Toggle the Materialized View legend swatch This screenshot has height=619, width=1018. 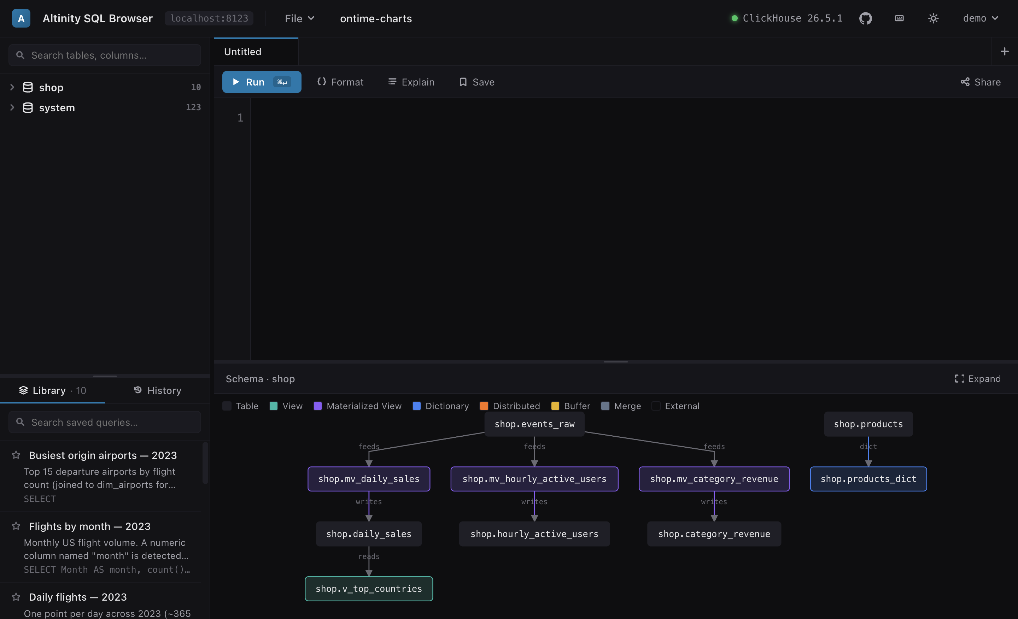point(318,406)
